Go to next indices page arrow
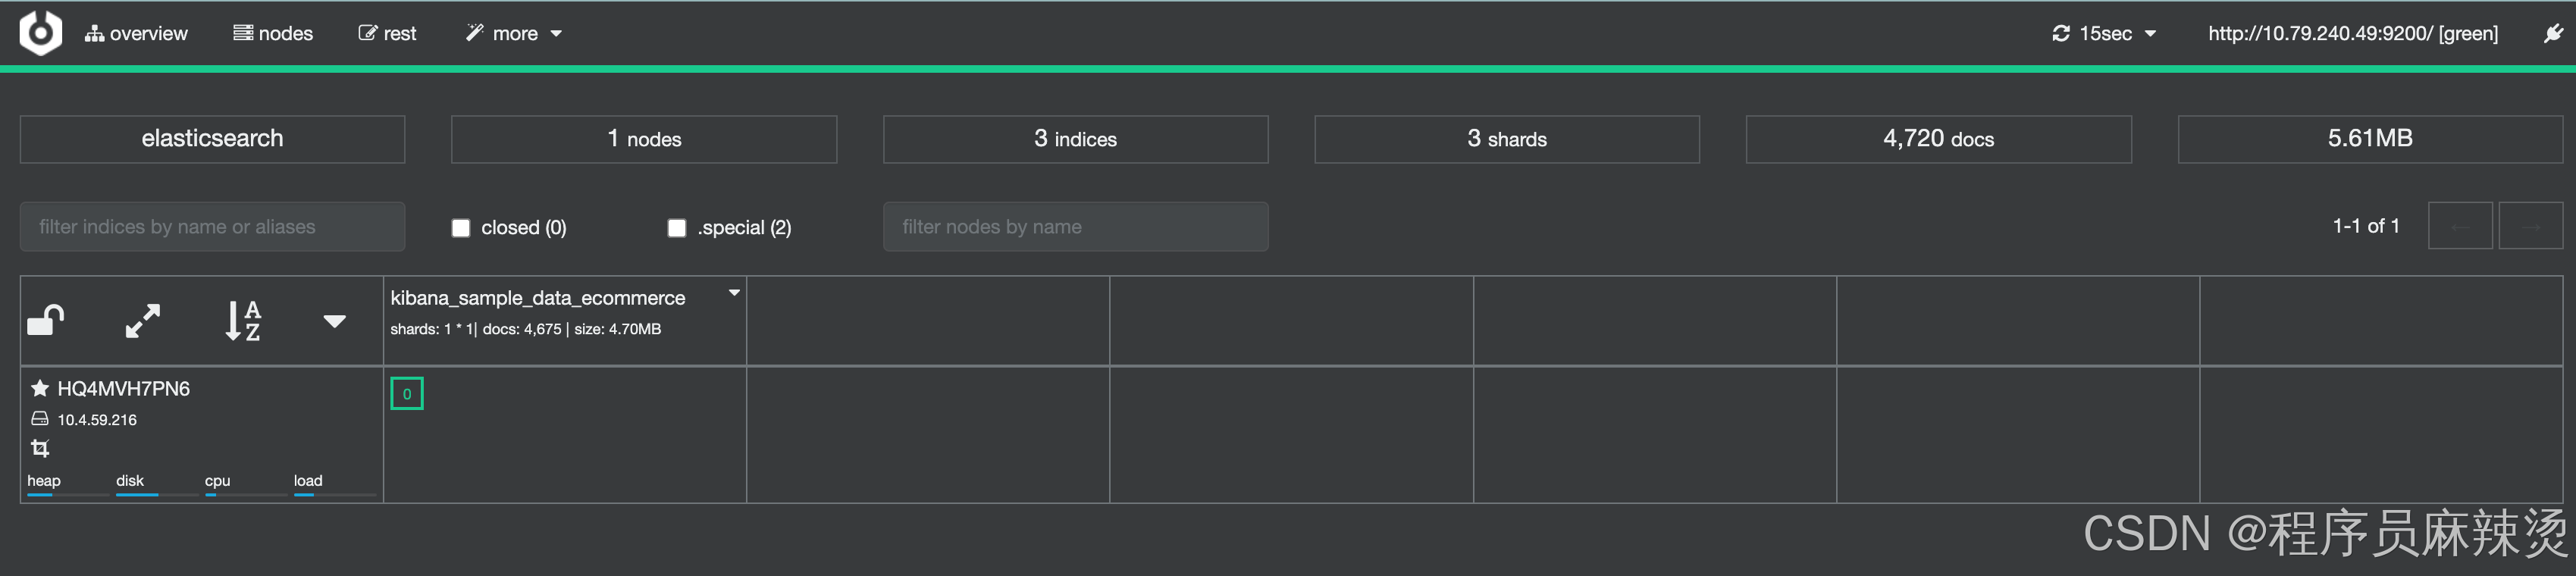2576x576 pixels. [2530, 227]
